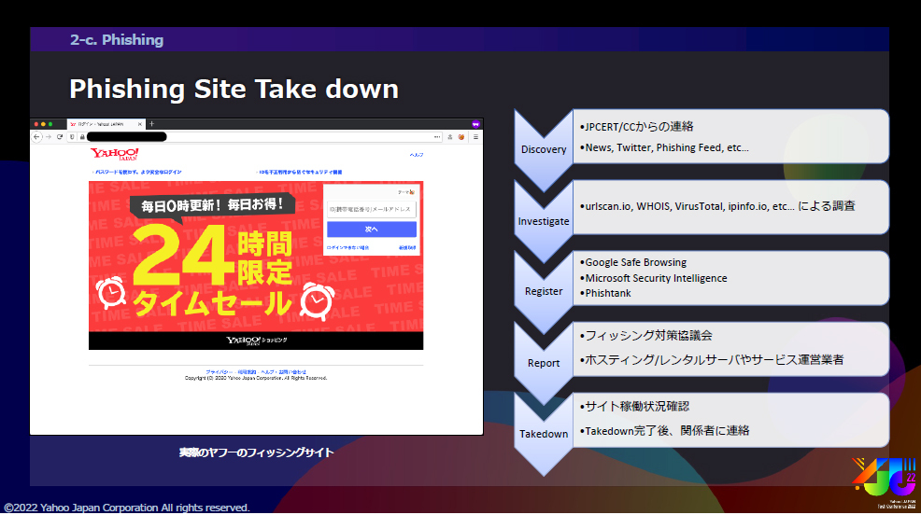Click the 'urlscan.io, WHOIS, VirusTotal' bullet
This screenshot has width=921, height=515.
(x=717, y=206)
